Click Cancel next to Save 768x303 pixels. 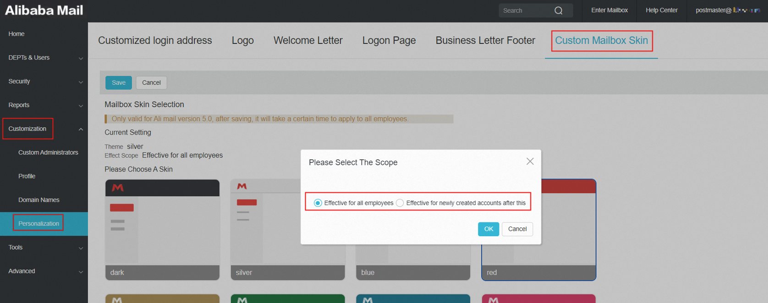click(151, 82)
